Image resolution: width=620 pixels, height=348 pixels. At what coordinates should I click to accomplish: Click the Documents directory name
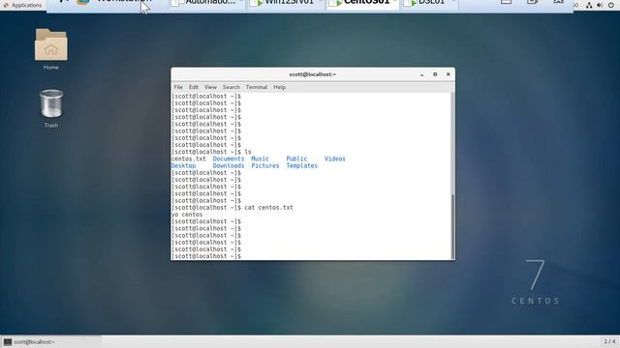coord(229,159)
